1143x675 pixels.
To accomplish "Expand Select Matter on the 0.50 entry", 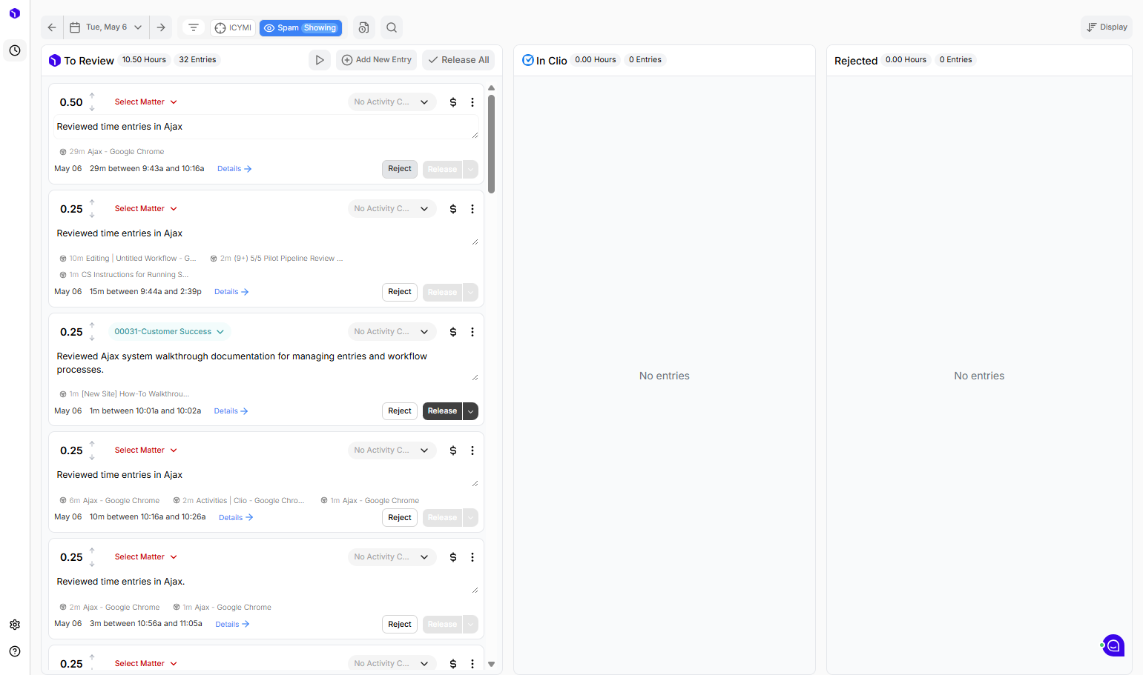I will (145, 102).
